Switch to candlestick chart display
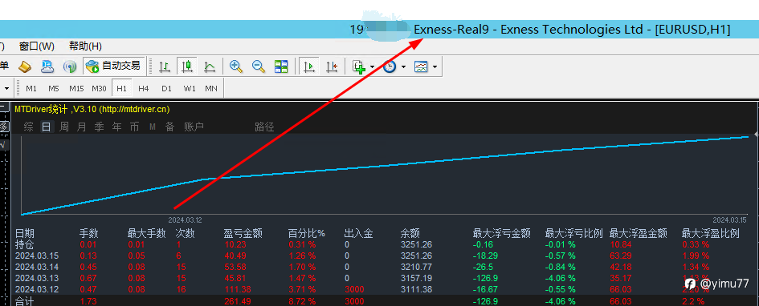 tap(187, 66)
